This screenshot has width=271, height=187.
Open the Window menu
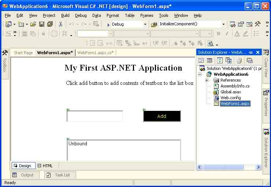(181, 15)
